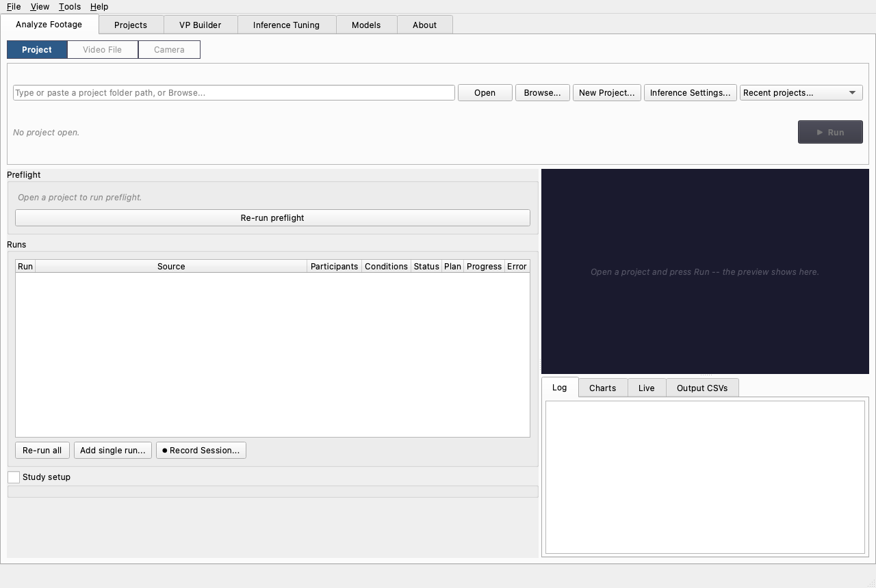This screenshot has width=876, height=588.
Task: Open Inference Settings...
Action: click(691, 93)
